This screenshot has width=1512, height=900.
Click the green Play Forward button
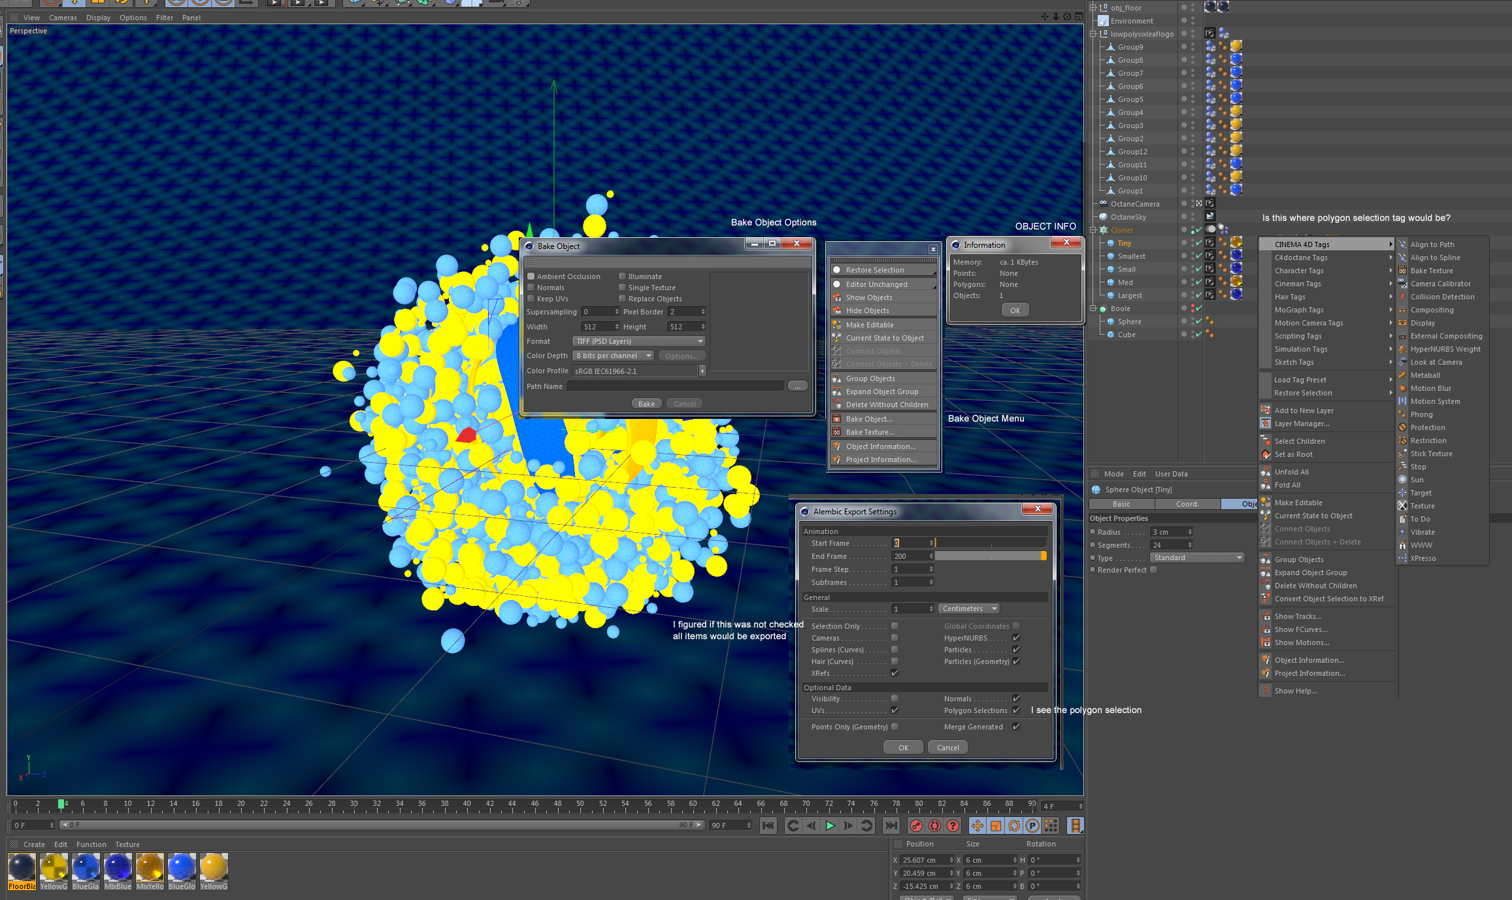point(830,825)
